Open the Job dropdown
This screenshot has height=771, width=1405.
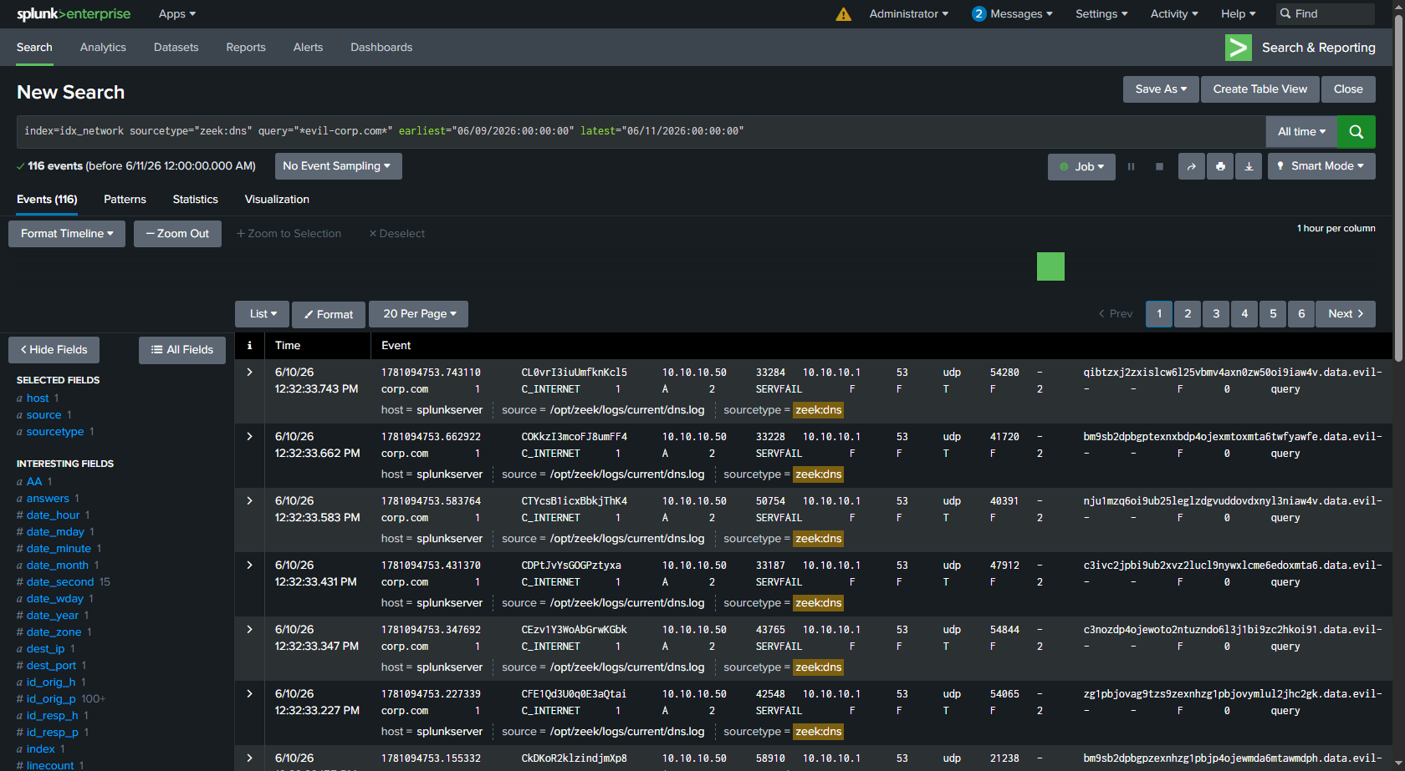1082,166
